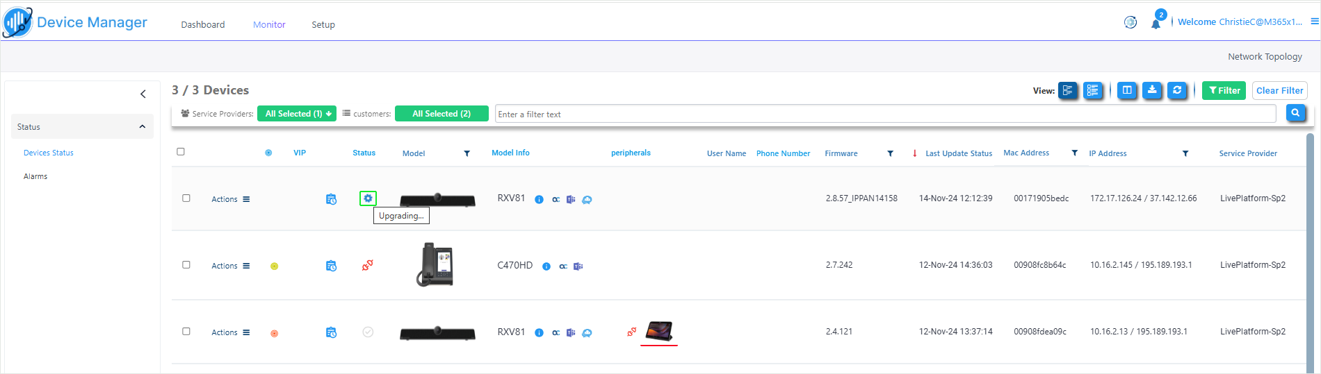Select Alarms in sidebar

coord(35,176)
